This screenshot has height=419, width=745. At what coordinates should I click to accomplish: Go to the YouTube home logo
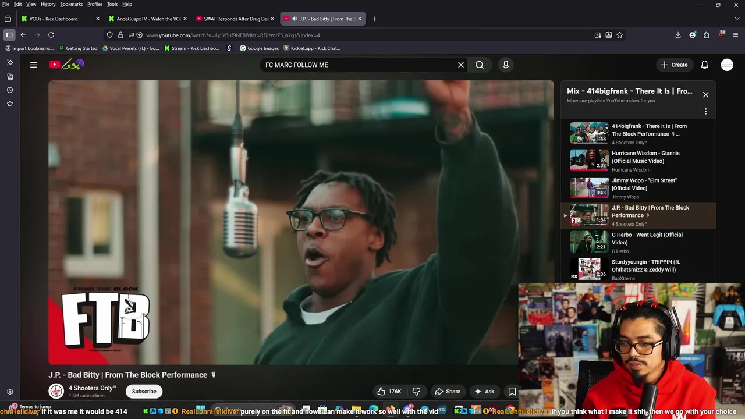pos(66,65)
